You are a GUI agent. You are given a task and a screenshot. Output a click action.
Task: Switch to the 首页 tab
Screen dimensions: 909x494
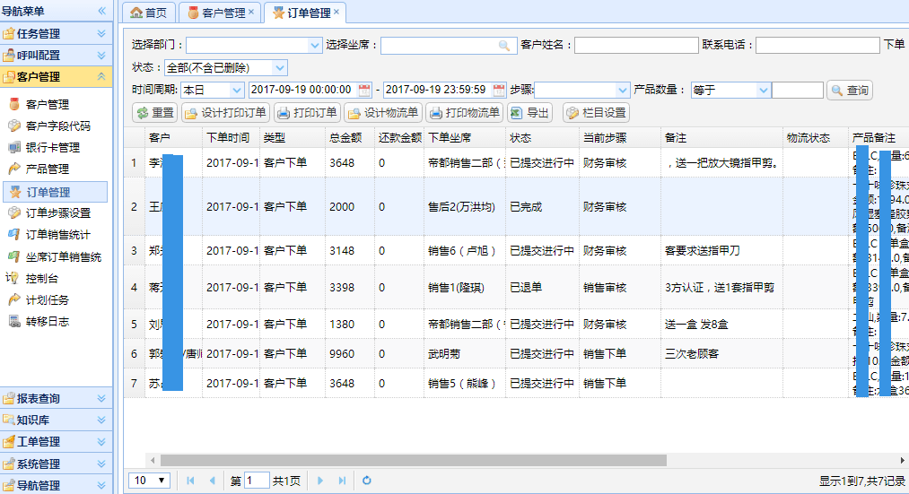[x=149, y=13]
